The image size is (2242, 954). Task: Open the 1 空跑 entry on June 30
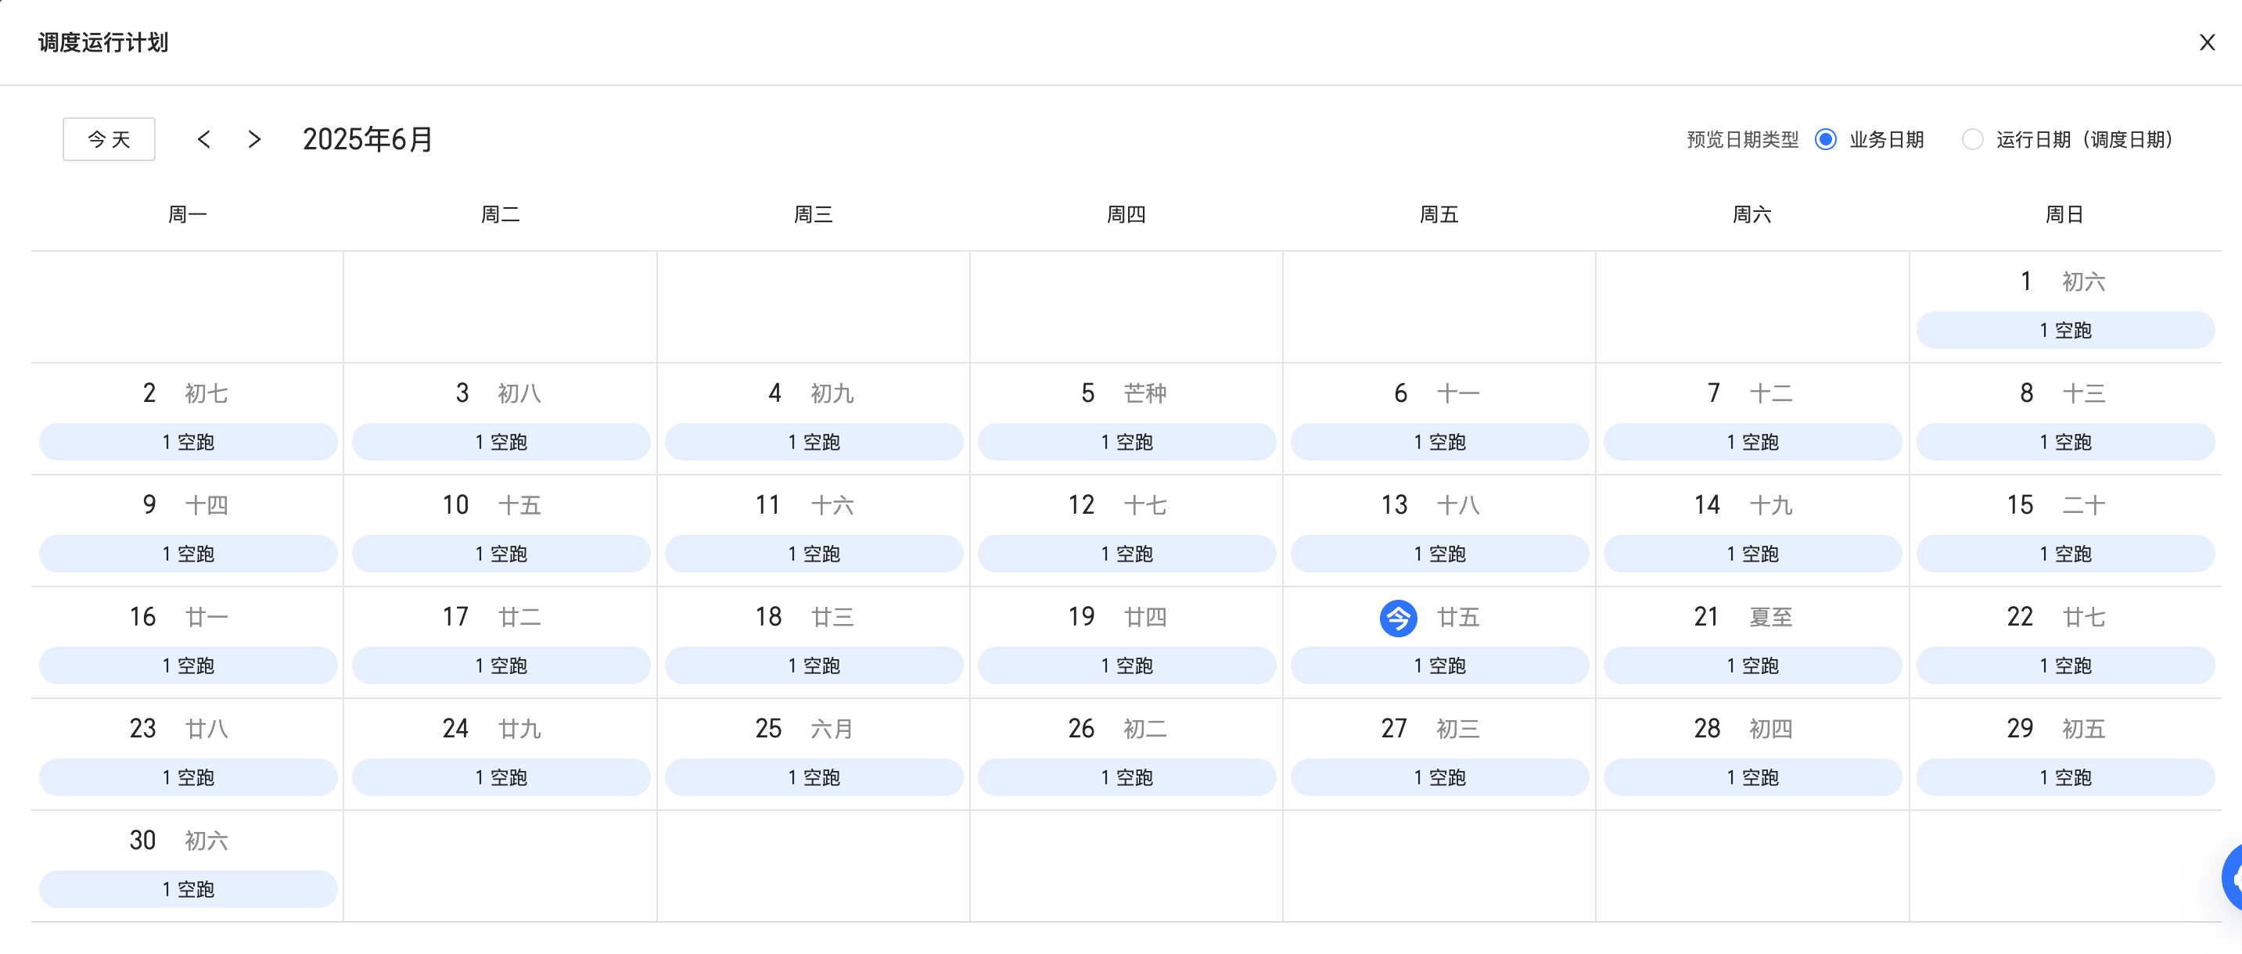click(188, 889)
